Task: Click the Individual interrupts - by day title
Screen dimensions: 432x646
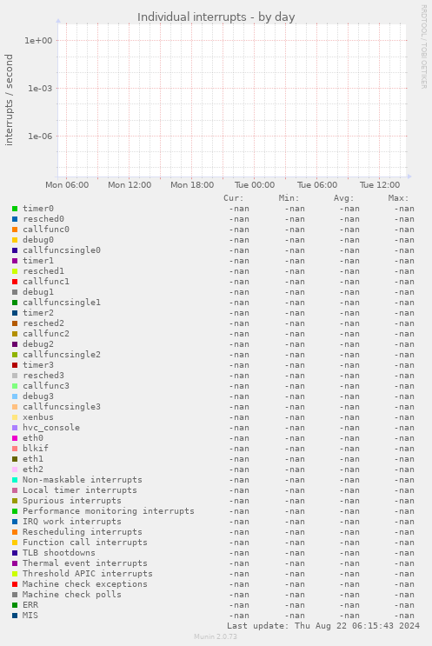Action: click(x=216, y=17)
